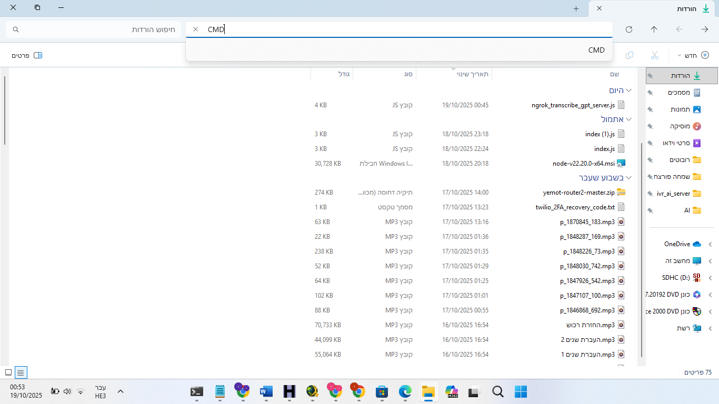This screenshot has height=404, width=719.
Task: Open the Microsoft Edge icon in taskbar
Action: coord(405,391)
